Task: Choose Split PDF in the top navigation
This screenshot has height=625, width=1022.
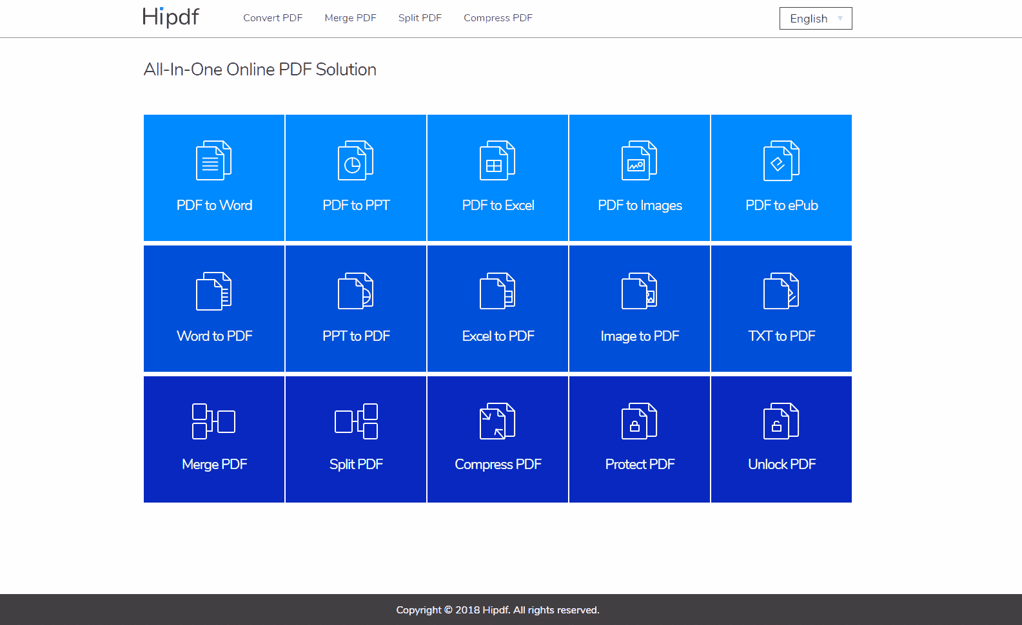Action: 420,18
